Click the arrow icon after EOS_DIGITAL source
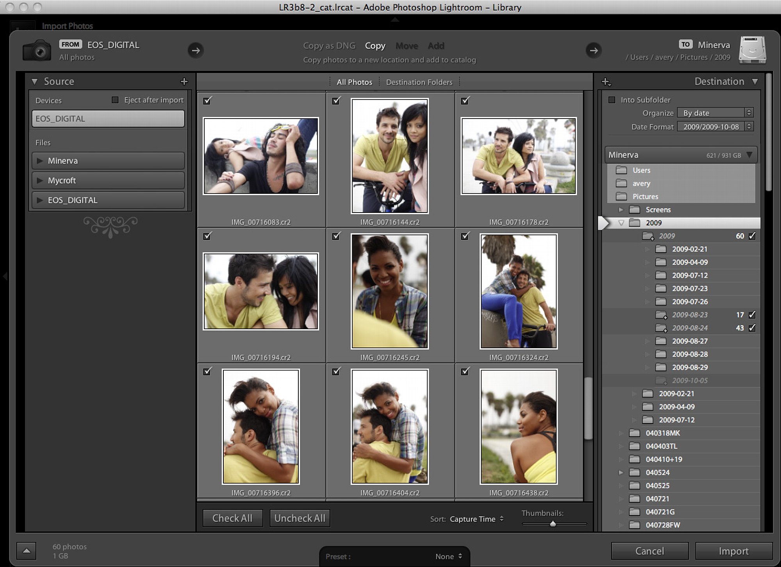The width and height of the screenshot is (781, 567). pyautogui.click(x=196, y=50)
